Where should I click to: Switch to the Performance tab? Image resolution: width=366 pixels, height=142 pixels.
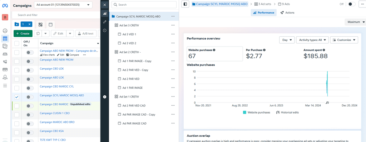pyautogui.click(x=263, y=12)
